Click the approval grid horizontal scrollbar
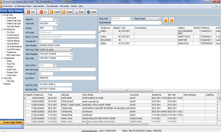 (127, 90)
